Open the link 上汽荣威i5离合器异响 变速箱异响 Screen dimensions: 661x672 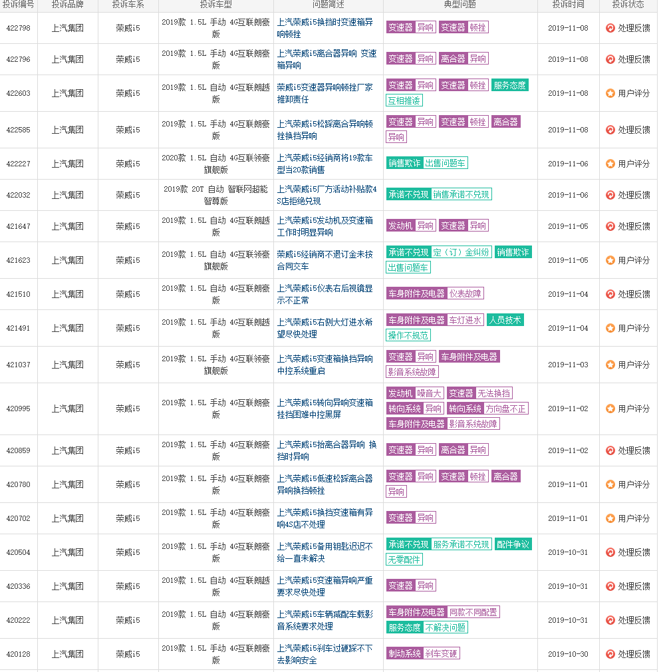[327, 59]
